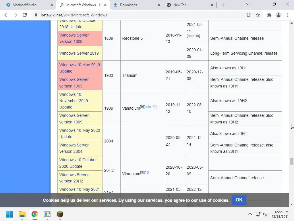
Task: Switch to the ModpackStudio tab
Action: pyautogui.click(x=28, y=5)
